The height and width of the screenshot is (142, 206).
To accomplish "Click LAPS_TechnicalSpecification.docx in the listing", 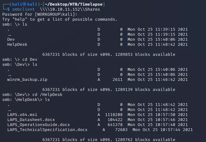I will point(47,130).
